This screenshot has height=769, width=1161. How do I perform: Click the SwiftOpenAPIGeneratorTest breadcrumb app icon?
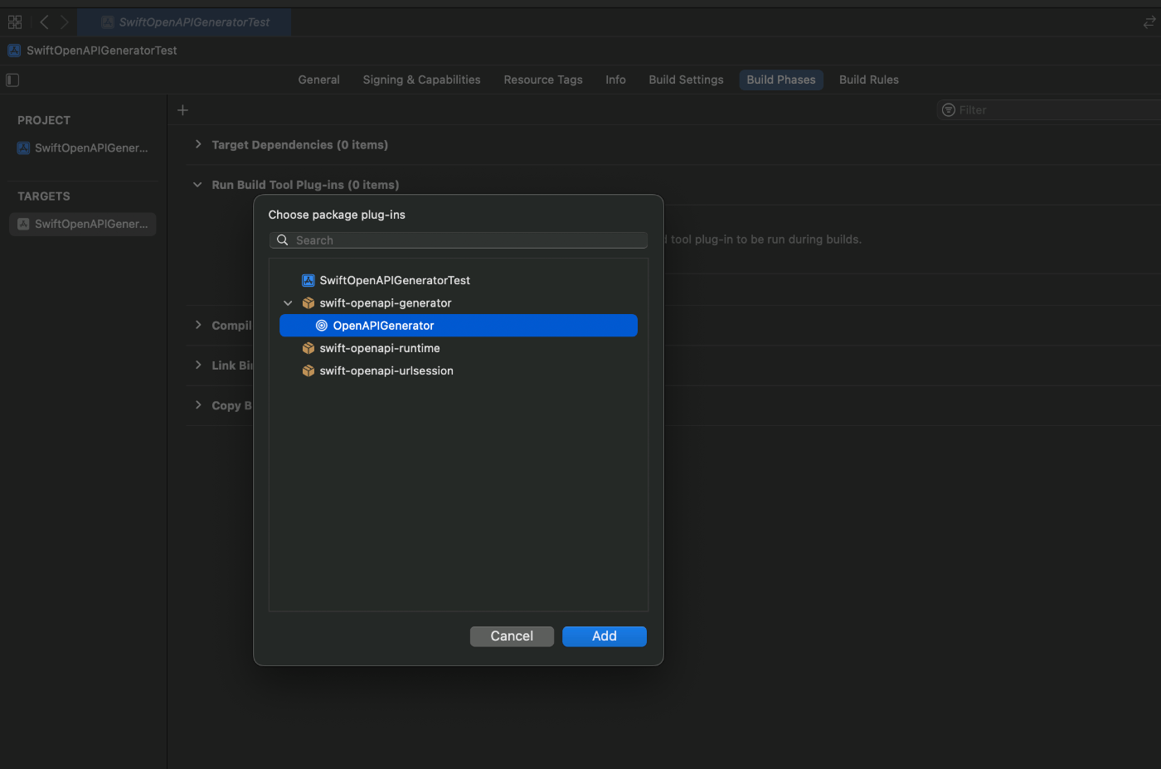point(14,51)
